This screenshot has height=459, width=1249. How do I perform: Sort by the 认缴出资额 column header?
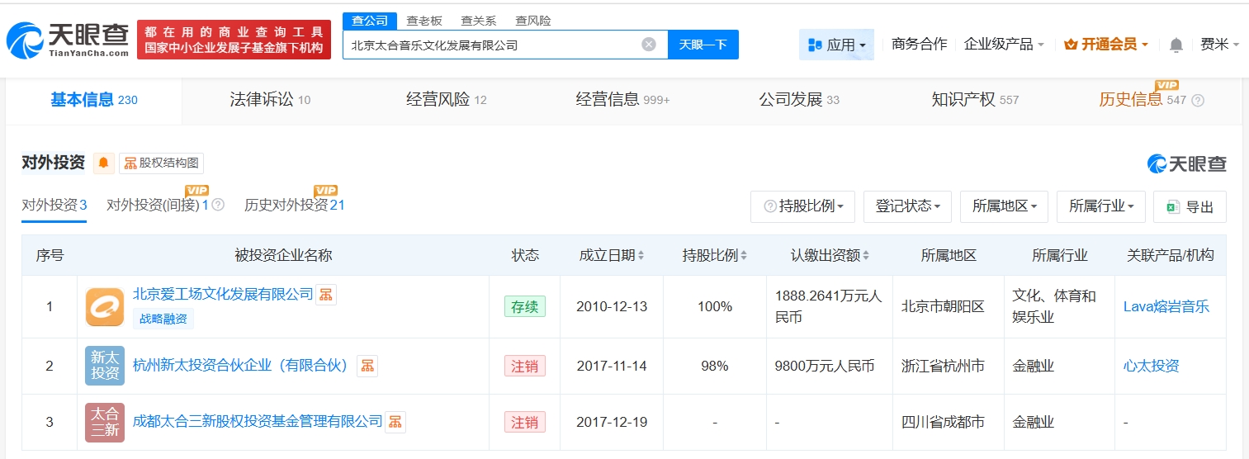830,255
